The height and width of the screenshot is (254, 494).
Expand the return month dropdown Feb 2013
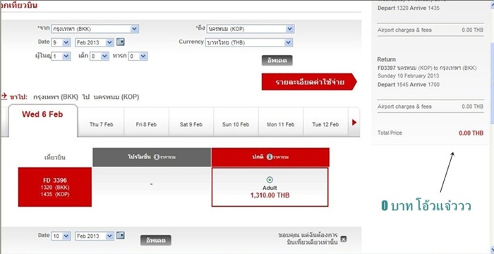(x=95, y=236)
